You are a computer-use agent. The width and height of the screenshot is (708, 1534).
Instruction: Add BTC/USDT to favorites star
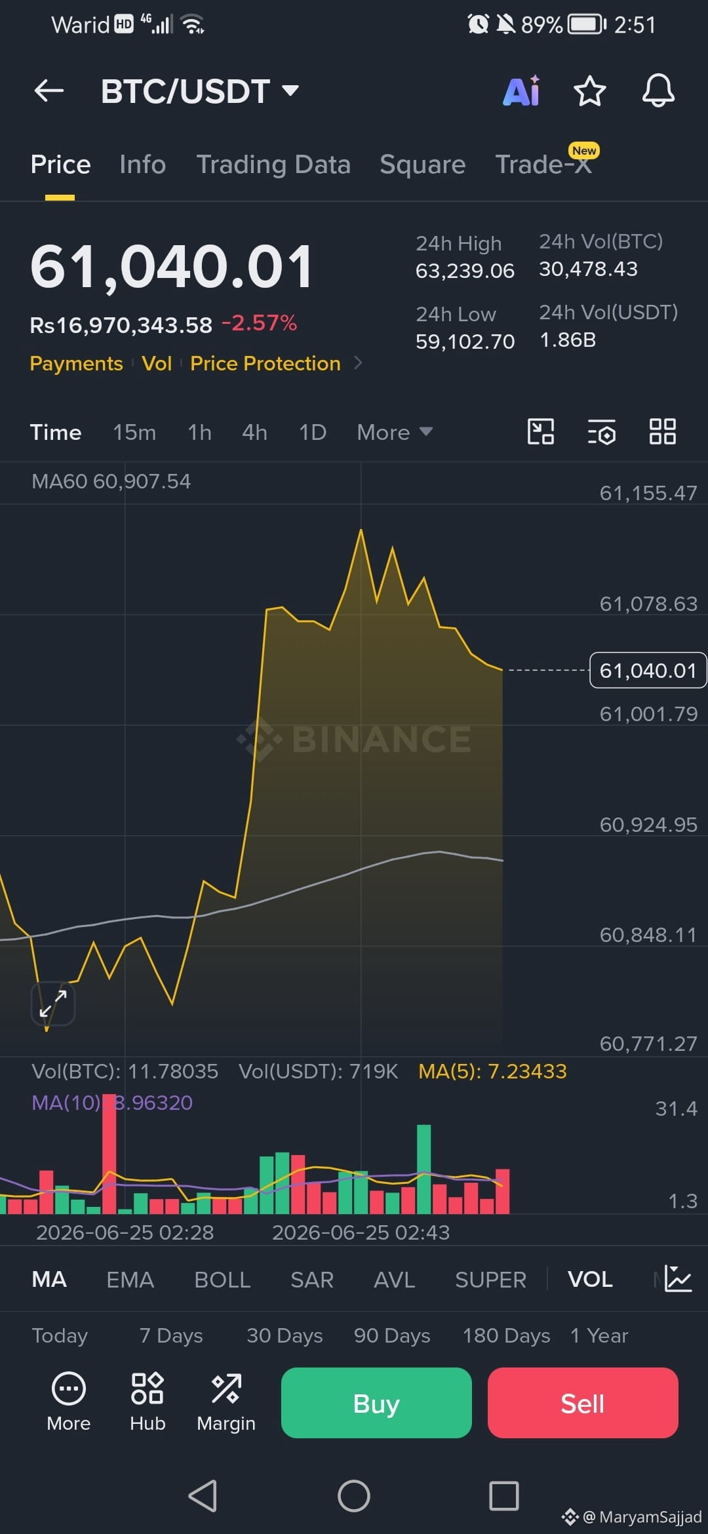pyautogui.click(x=589, y=90)
